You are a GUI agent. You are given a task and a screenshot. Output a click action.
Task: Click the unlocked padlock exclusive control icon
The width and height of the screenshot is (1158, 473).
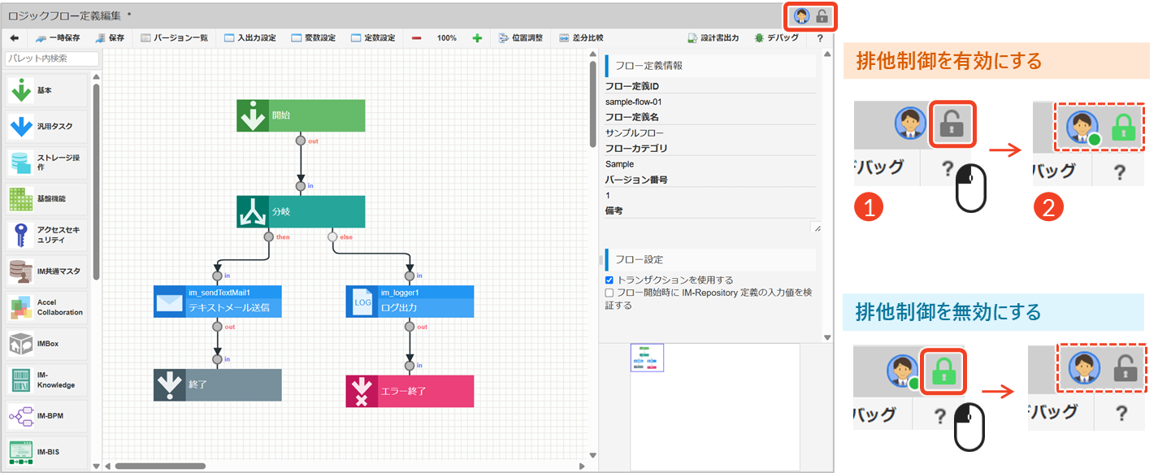pyautogui.click(x=822, y=16)
